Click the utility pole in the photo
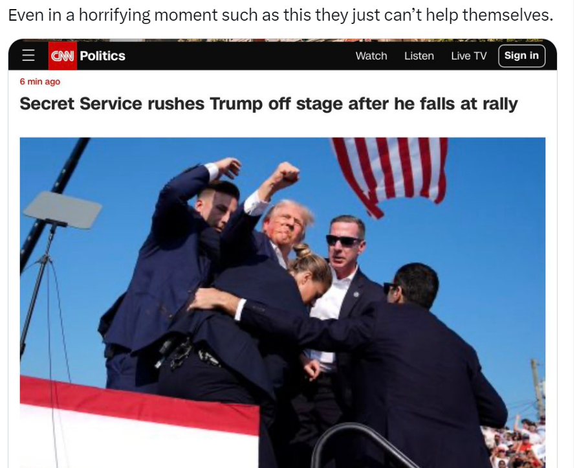577x468 pixels. tap(538, 386)
